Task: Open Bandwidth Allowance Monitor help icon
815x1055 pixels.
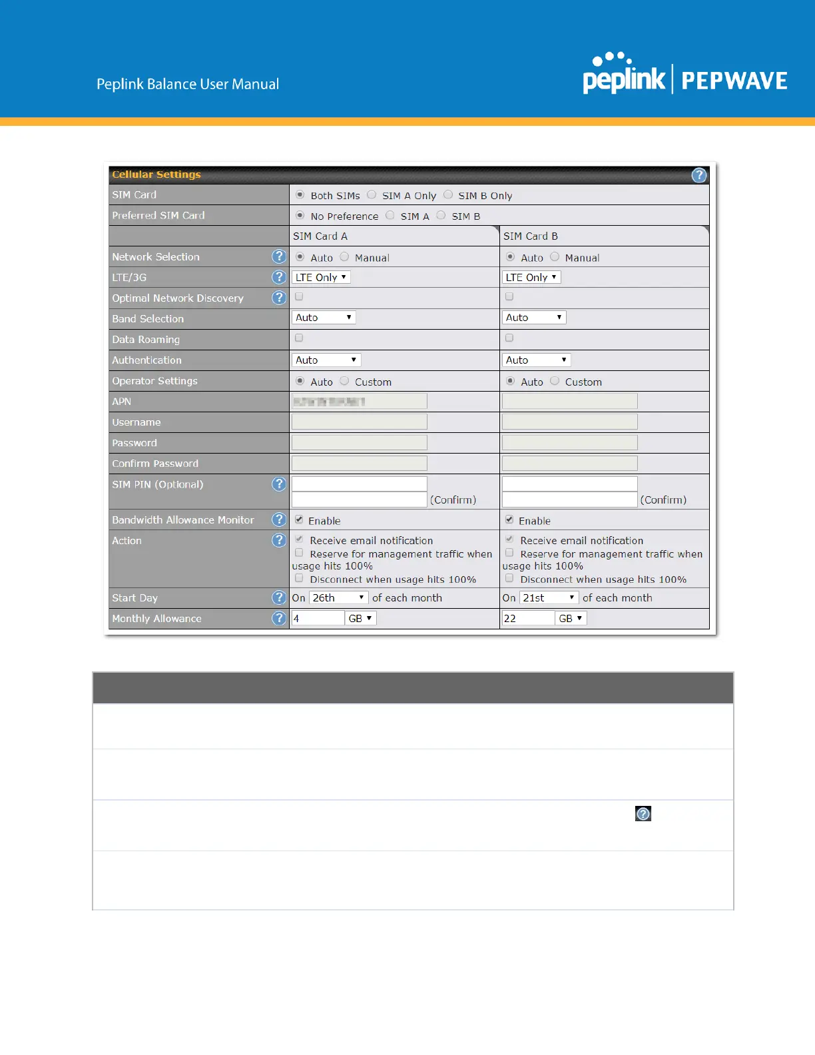Action: click(279, 520)
